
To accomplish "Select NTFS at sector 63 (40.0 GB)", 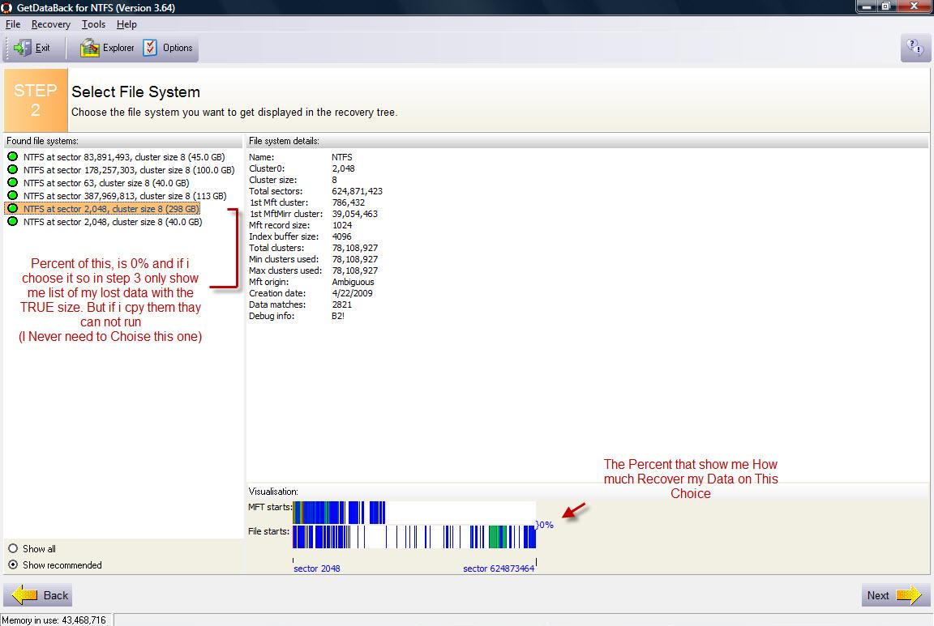I will 106,183.
